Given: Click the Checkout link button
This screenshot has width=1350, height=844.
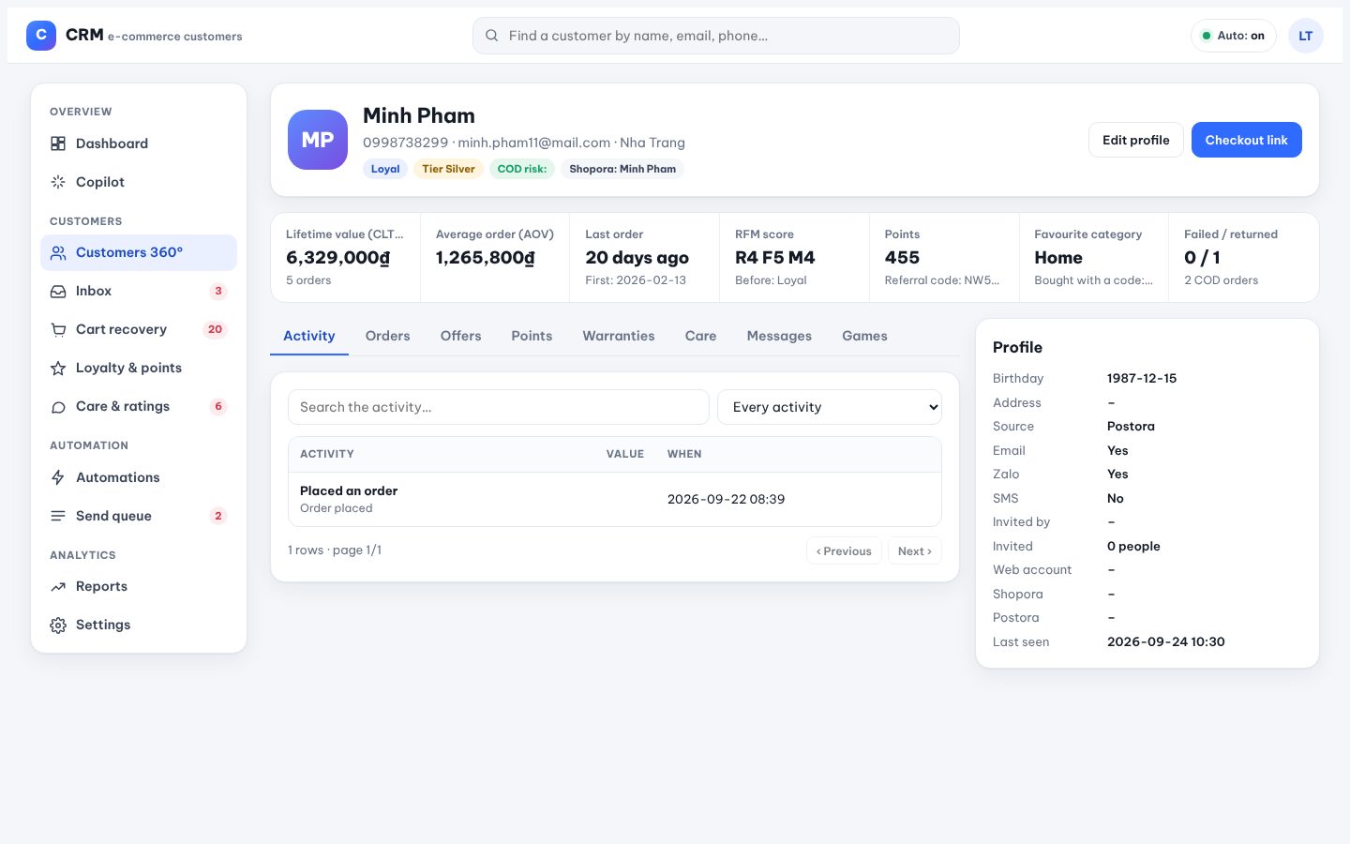Looking at the screenshot, I should point(1247,140).
